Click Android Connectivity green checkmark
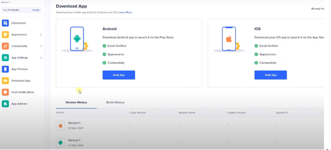The image size is (331, 150). pos(104,63)
